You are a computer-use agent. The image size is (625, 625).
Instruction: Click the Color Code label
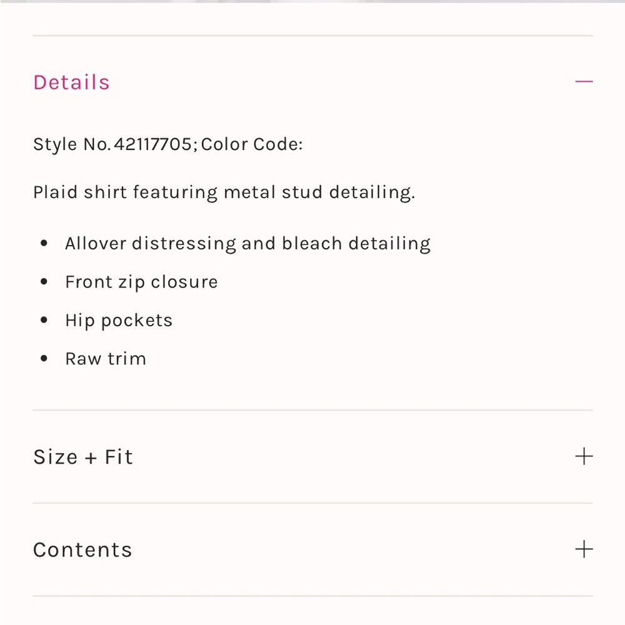tap(252, 144)
